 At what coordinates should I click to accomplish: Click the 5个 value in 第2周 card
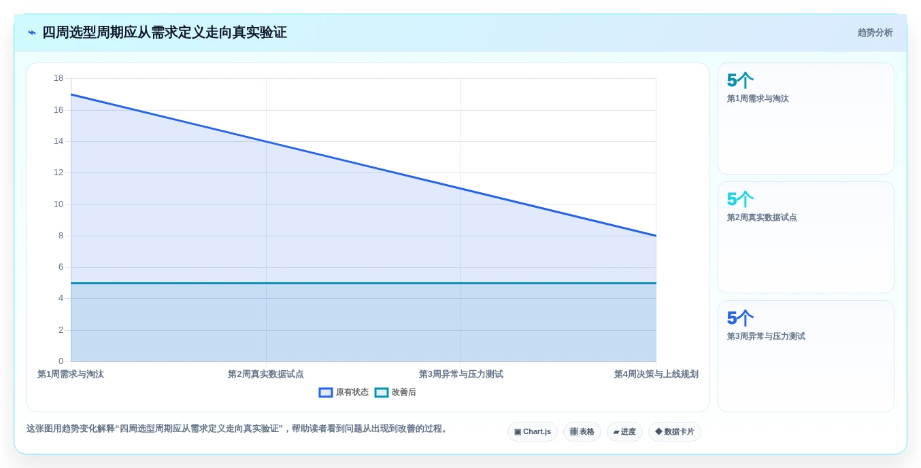pos(740,200)
